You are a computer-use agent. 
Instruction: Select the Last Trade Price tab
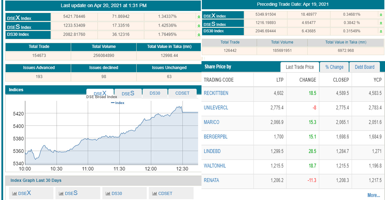click(300, 67)
